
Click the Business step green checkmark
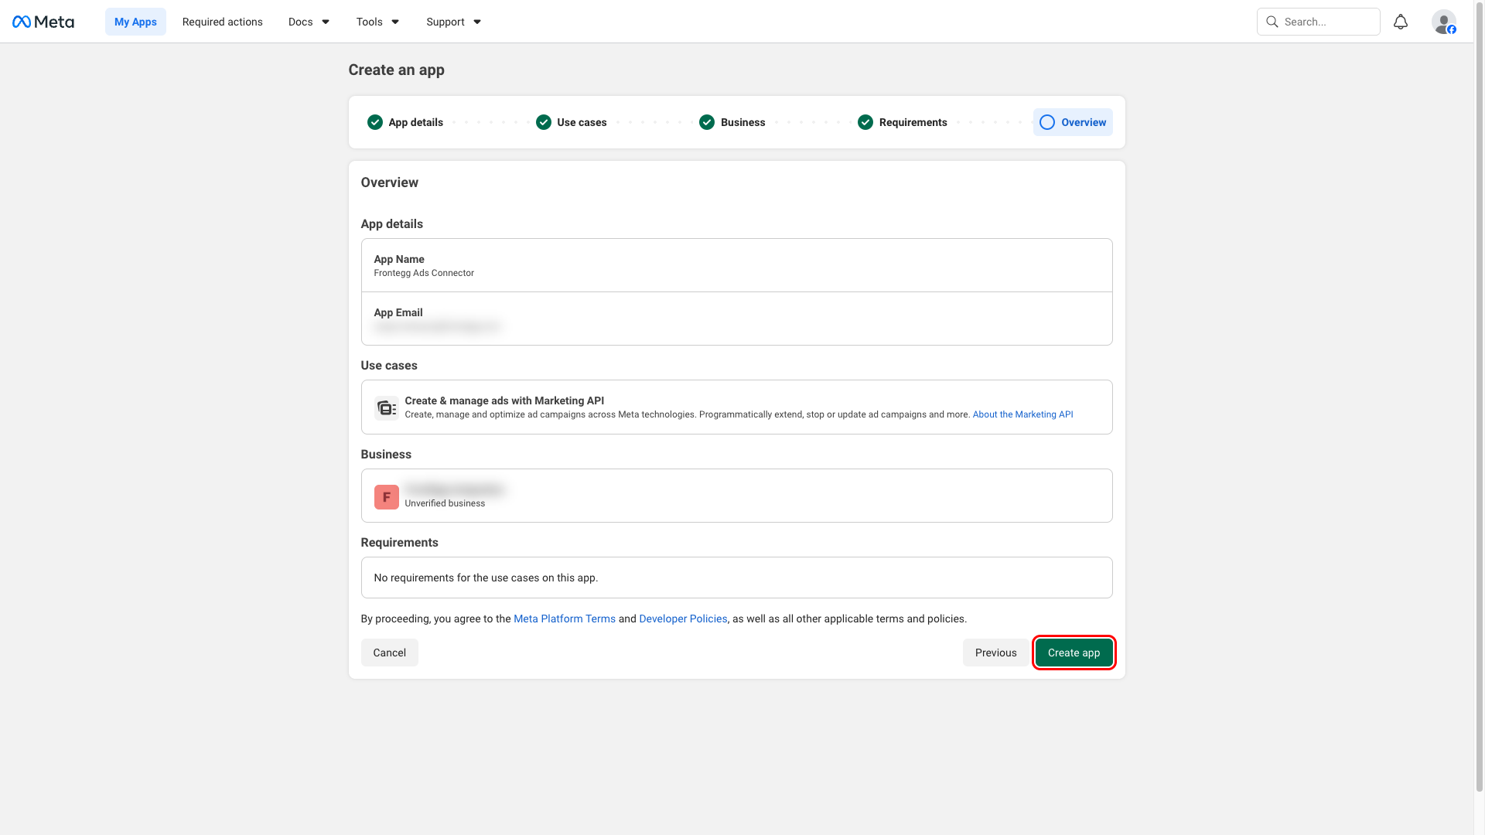707,122
